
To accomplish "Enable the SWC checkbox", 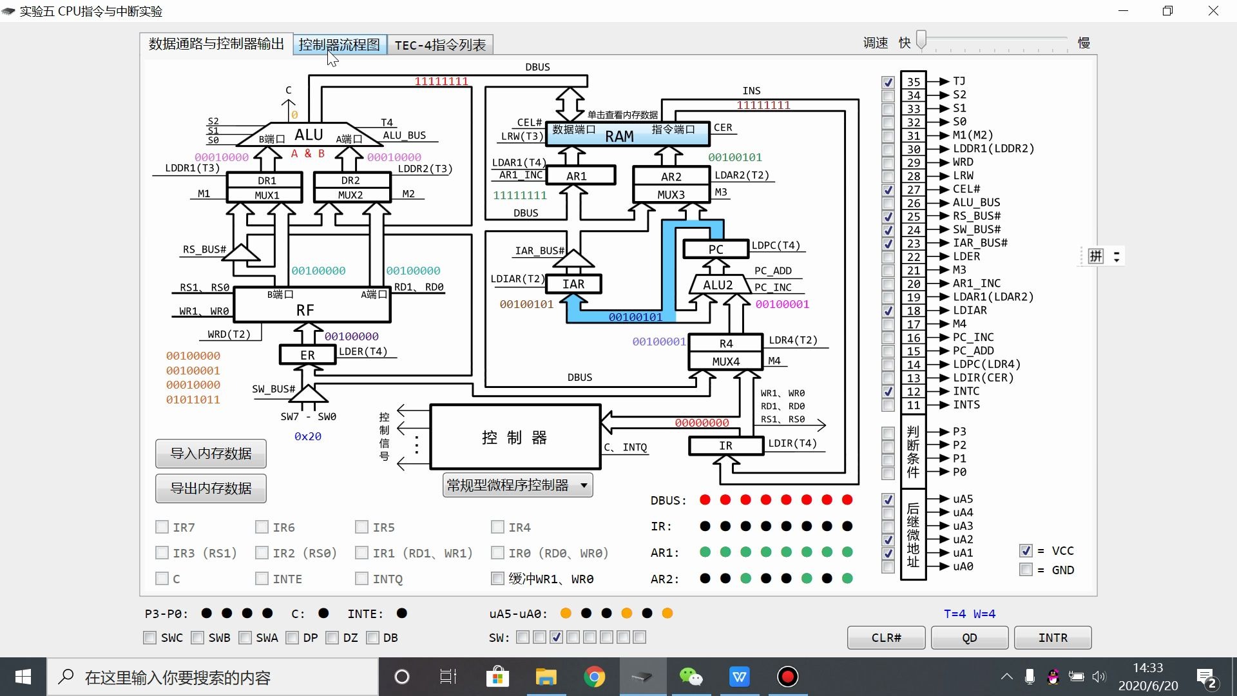I will tap(150, 637).
